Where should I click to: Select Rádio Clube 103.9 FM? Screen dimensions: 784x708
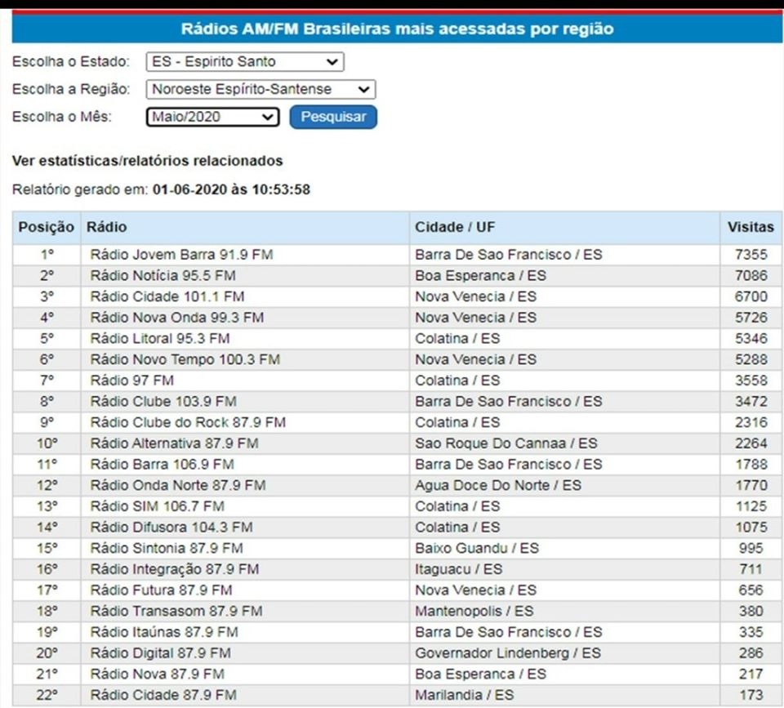(163, 402)
